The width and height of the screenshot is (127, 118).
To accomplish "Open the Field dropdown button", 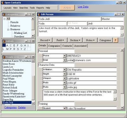I will [60, 40].
